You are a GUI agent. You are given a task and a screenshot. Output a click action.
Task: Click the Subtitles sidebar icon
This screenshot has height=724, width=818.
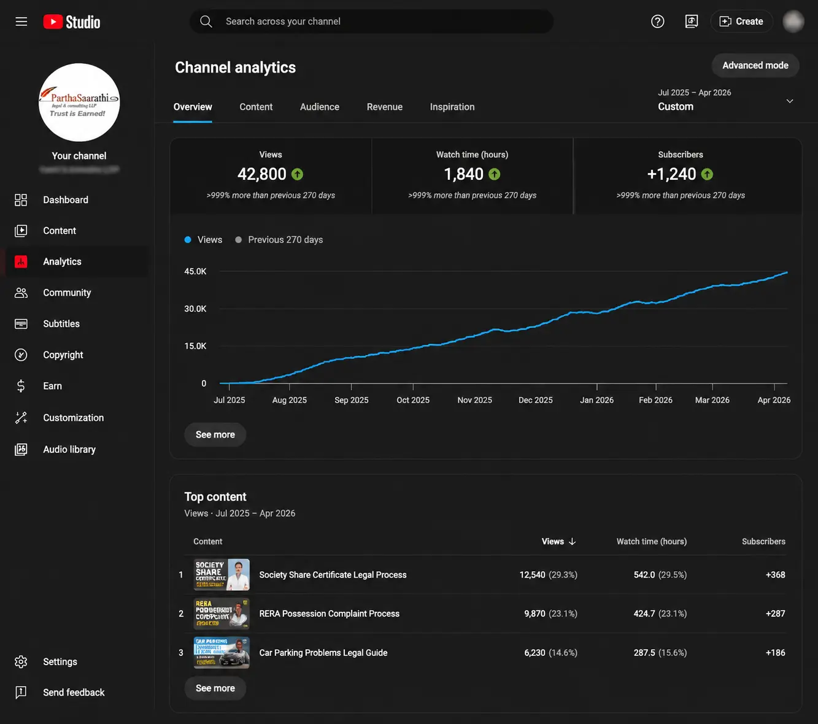21,324
